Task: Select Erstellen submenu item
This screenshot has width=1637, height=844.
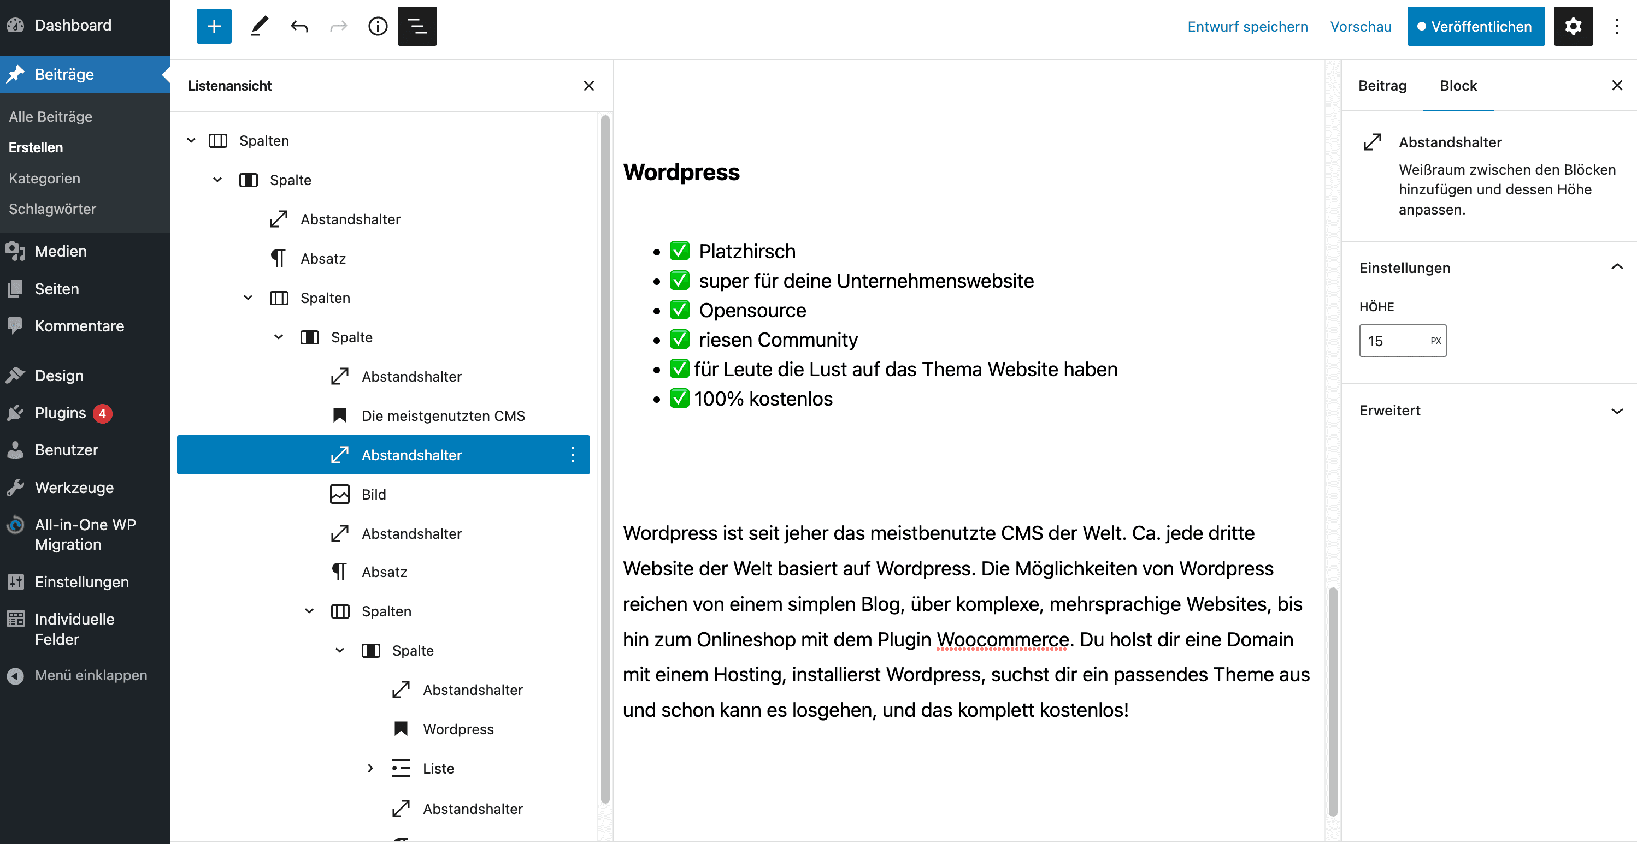Action: pos(36,147)
